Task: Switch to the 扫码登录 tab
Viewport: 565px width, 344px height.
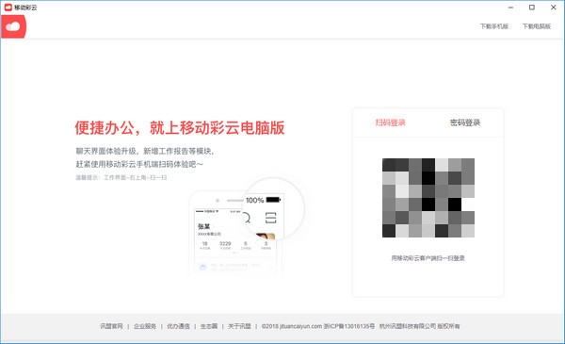Action: point(390,123)
